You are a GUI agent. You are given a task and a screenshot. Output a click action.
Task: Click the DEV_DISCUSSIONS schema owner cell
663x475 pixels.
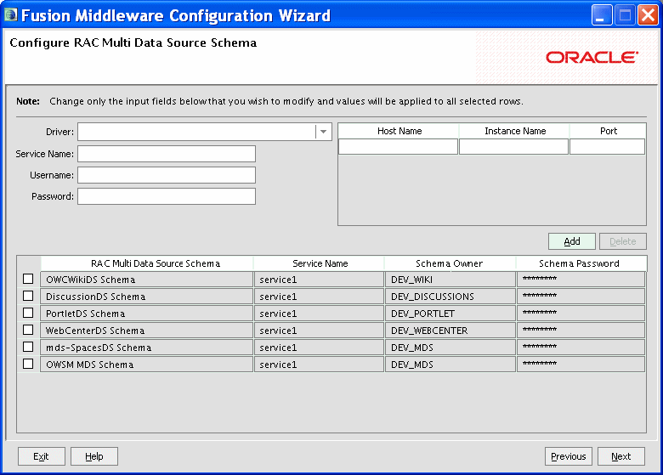pyautogui.click(x=450, y=297)
